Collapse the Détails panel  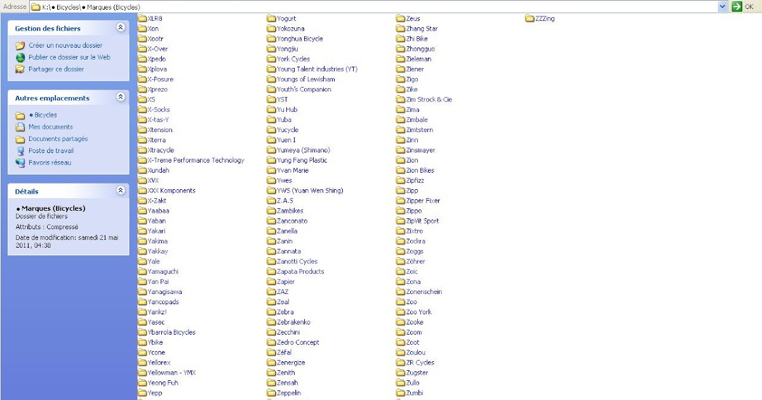(121, 190)
